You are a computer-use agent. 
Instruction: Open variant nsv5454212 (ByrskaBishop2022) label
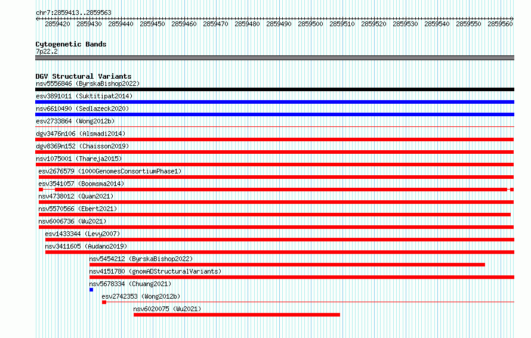click(141, 259)
